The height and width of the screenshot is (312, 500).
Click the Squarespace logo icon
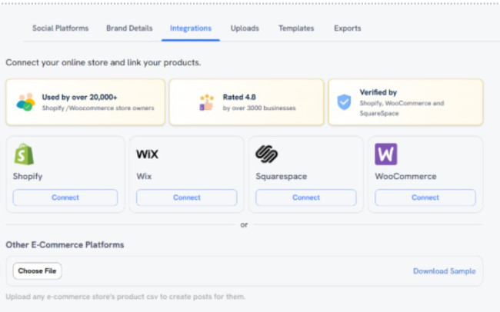tap(266, 154)
